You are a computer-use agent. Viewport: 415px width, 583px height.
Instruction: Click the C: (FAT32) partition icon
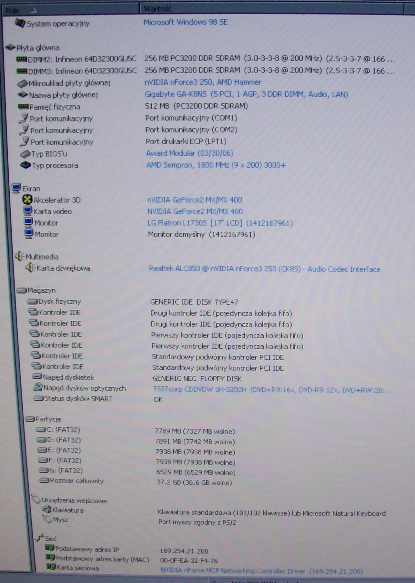pyautogui.click(x=41, y=430)
